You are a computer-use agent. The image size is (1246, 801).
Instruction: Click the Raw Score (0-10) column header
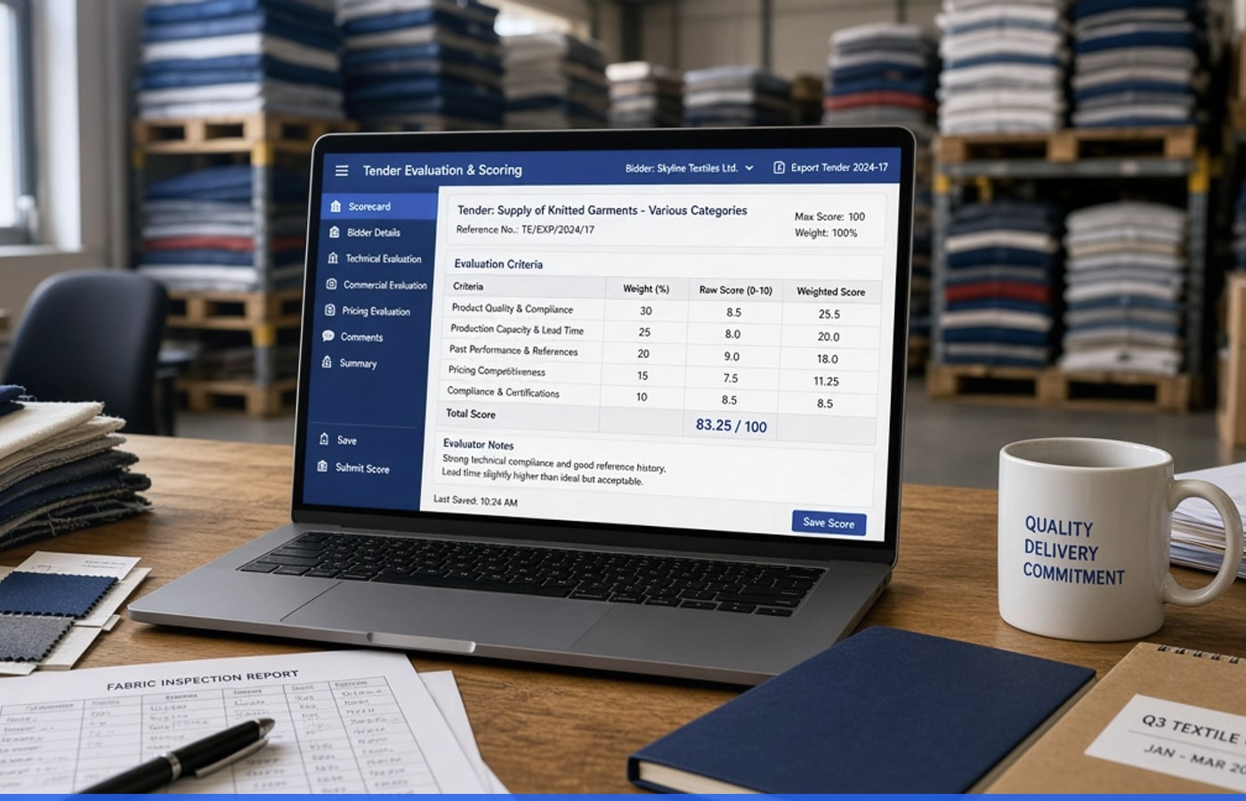click(x=736, y=290)
